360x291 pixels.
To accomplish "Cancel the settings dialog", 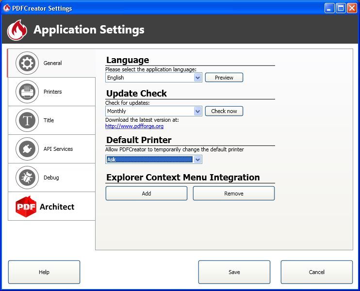I will 317,272.
